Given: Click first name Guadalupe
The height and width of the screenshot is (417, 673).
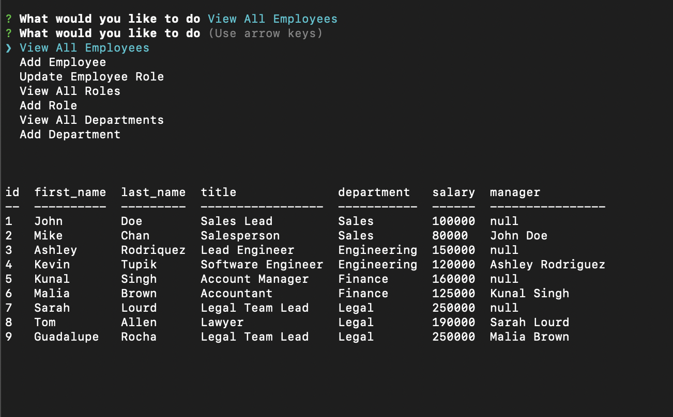Looking at the screenshot, I should [66, 337].
